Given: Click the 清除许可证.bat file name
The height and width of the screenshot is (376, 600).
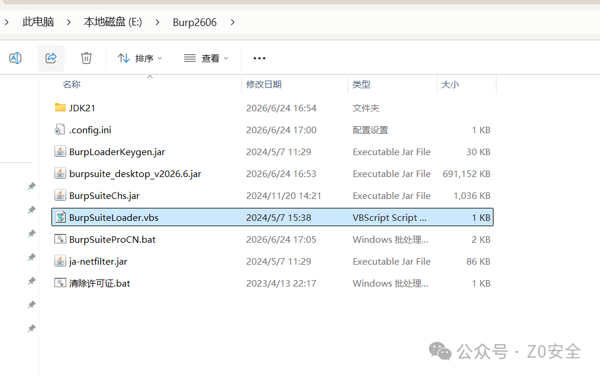Looking at the screenshot, I should [99, 284].
